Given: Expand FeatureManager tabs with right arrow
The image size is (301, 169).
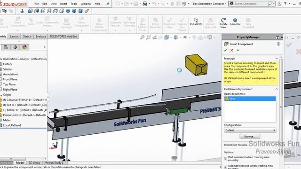Looking at the screenshot, I should (x=45, y=47).
